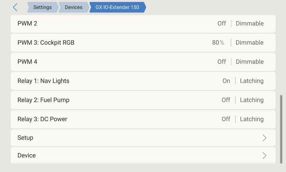Click Latching label for Nav Lights
Image resolution: width=286 pixels, height=172 pixels.
[x=252, y=81]
